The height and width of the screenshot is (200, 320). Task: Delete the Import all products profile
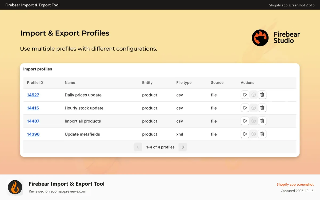click(x=262, y=121)
